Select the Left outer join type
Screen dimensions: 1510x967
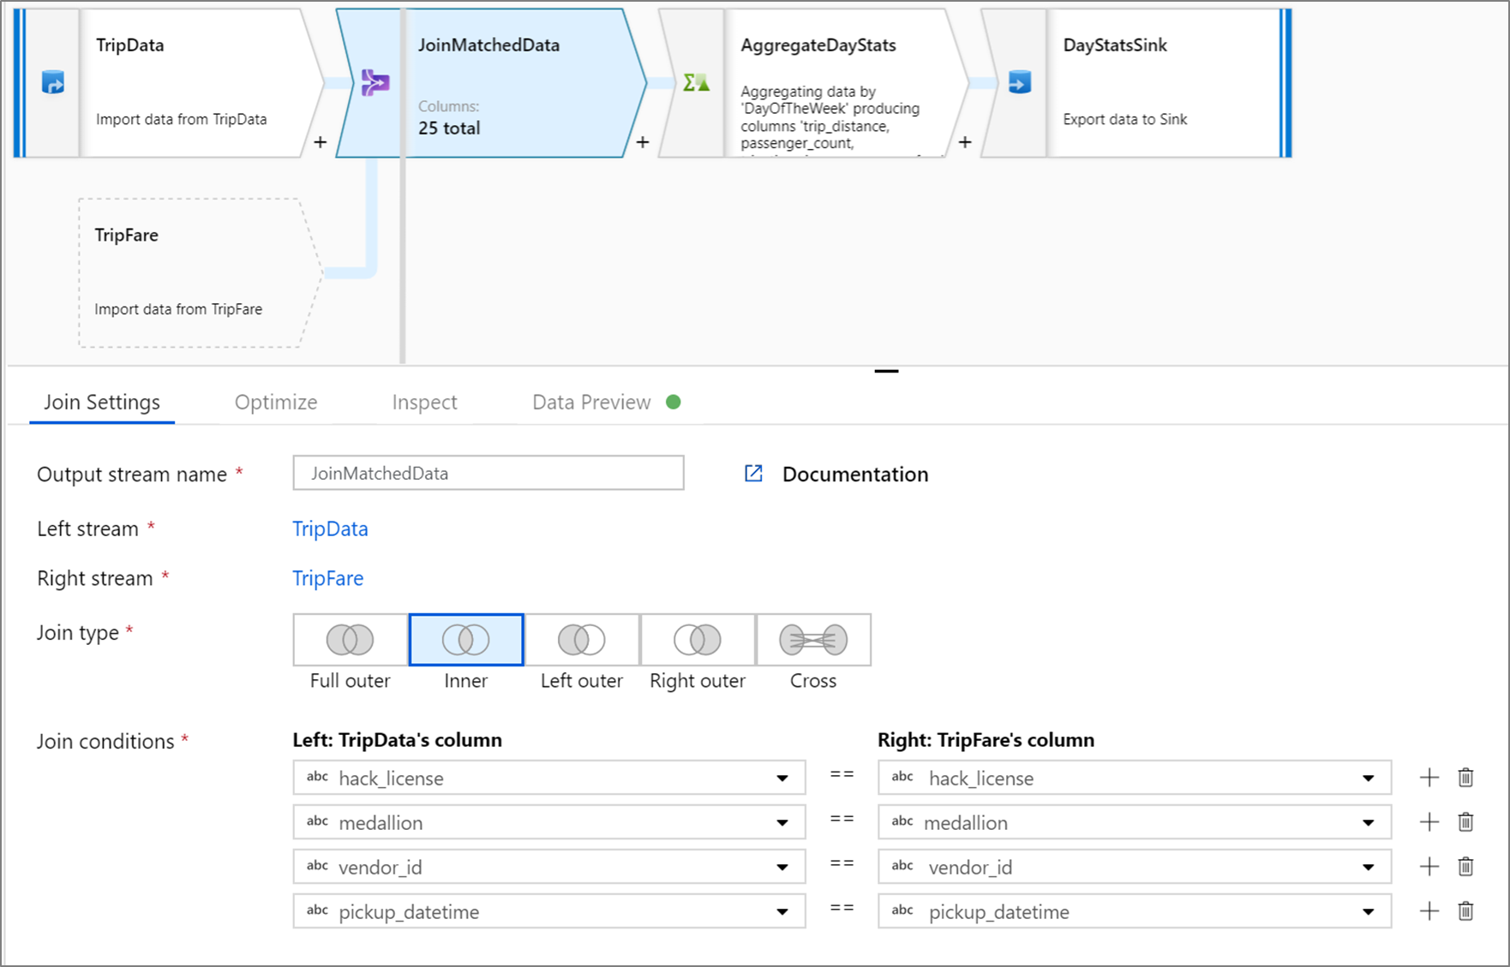pos(581,639)
